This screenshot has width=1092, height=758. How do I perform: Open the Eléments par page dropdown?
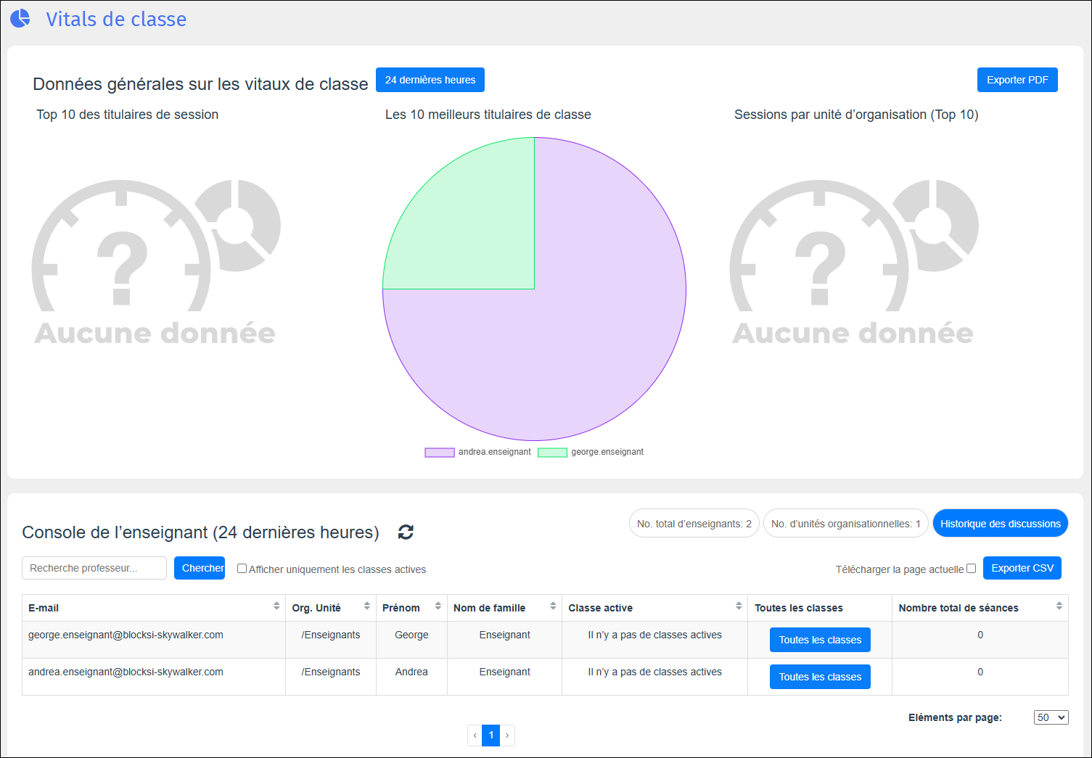(1051, 717)
